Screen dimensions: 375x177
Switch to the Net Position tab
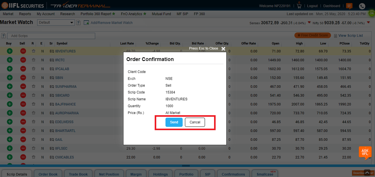[x=109, y=174]
